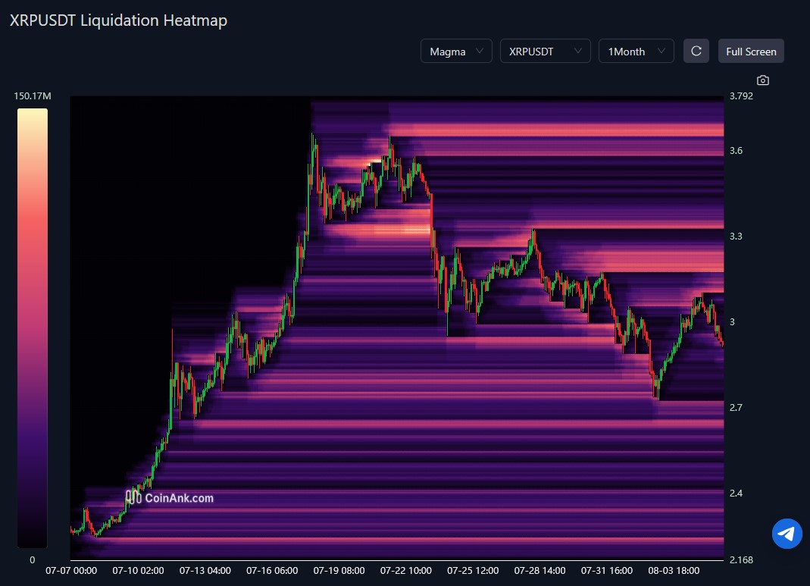Click the XRPUSDT Liquidation Heatmap title
Screen dimensions: 810x586
pyautogui.click(x=118, y=20)
